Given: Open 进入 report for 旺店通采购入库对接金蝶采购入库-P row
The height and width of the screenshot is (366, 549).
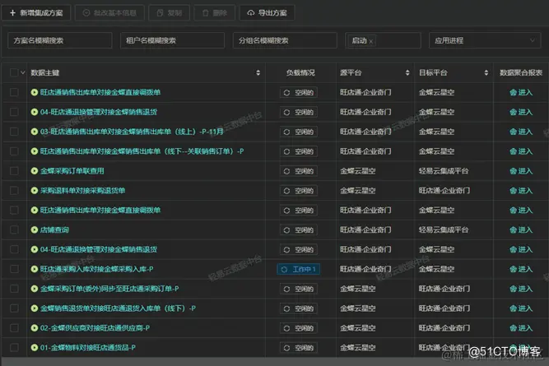Looking at the screenshot, I should pyautogui.click(x=521, y=269).
